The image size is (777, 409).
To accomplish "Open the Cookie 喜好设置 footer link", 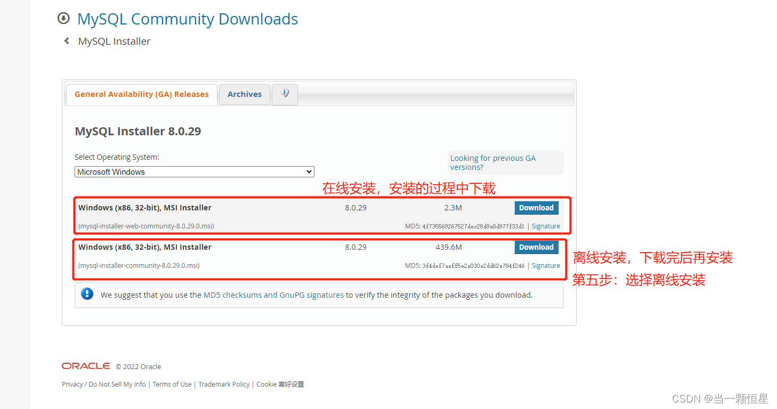I will [280, 384].
